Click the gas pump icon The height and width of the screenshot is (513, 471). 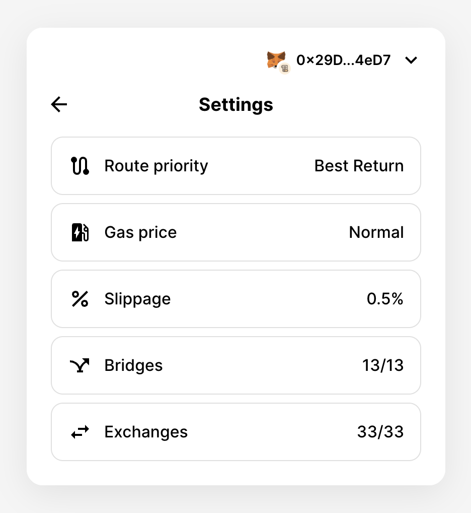(80, 232)
